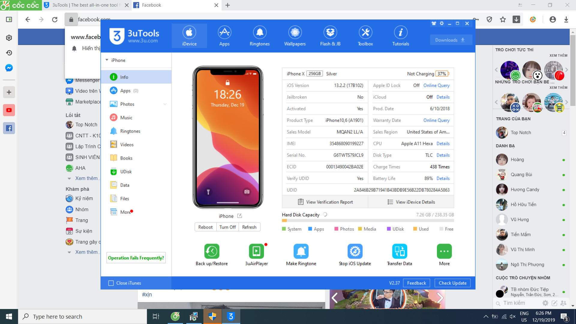The width and height of the screenshot is (576, 324).
Task: Open Disk Type Details link
Action: (x=443, y=155)
